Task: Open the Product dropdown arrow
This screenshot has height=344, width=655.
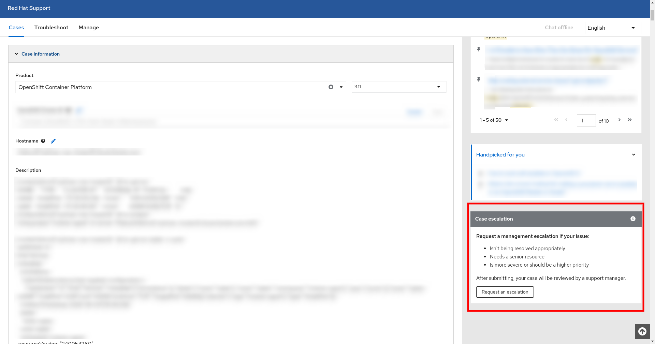Action: click(341, 87)
